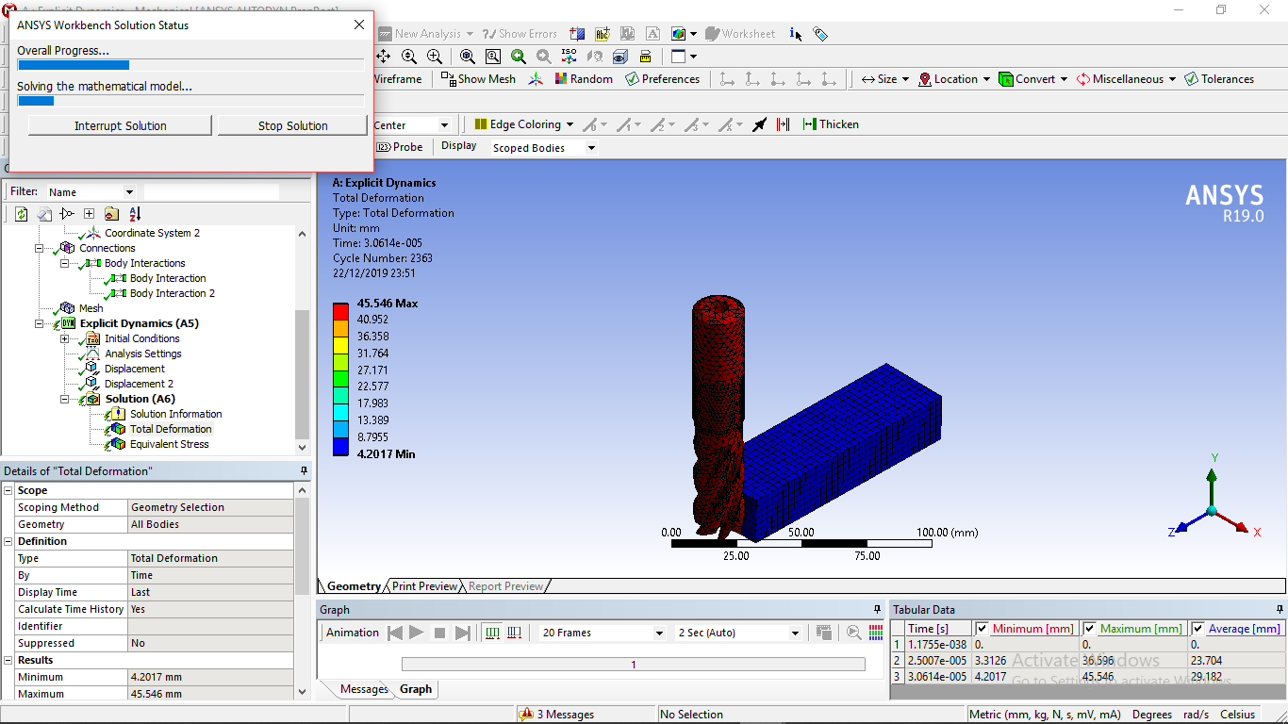This screenshot has height=724, width=1288.
Task: Click the red 45.546 Max legend color
Action: pos(340,311)
